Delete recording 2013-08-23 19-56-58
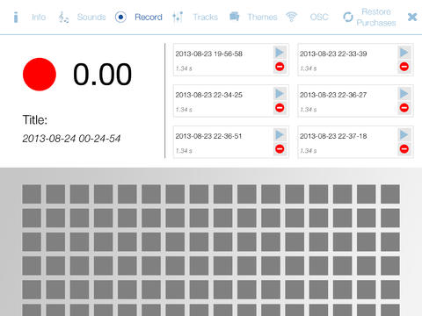 (280, 67)
